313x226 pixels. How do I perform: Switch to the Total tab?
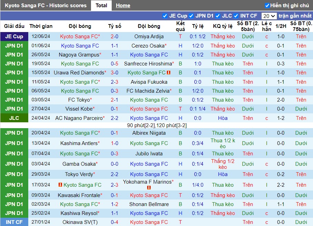[x=101, y=6]
